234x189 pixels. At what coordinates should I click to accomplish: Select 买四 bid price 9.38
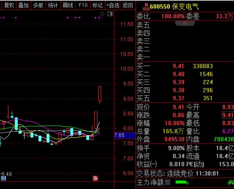(x=178, y=90)
